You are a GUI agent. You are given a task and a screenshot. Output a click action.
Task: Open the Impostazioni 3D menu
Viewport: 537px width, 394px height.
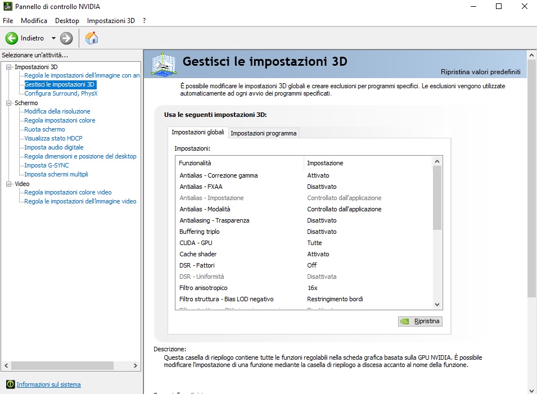(x=111, y=21)
